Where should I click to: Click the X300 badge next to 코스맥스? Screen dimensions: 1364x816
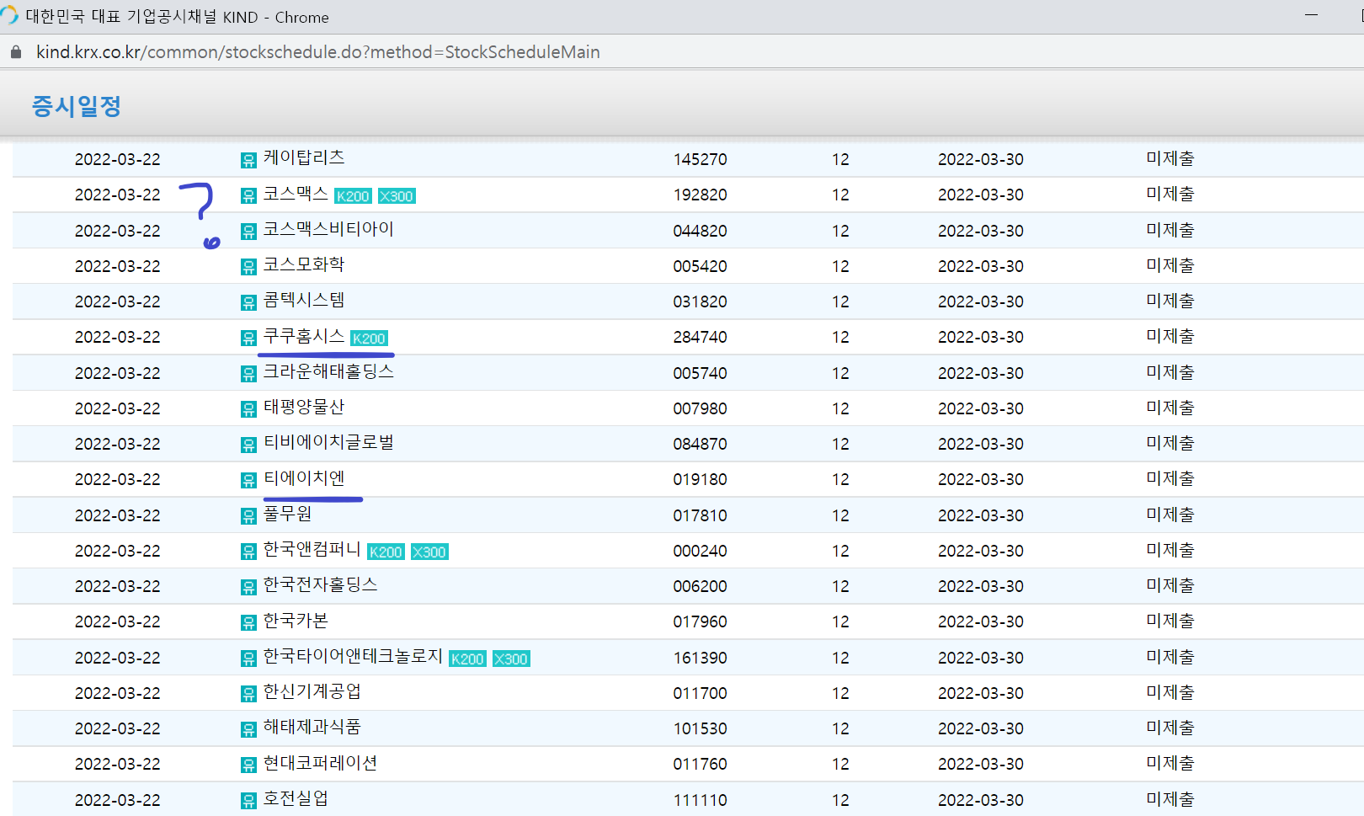coord(397,196)
